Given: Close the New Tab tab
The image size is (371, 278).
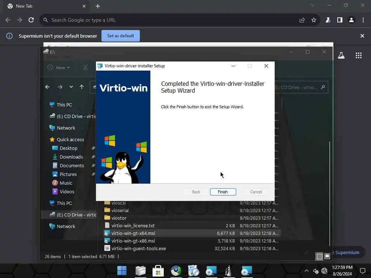Looking at the screenshot, I should 84,6.
